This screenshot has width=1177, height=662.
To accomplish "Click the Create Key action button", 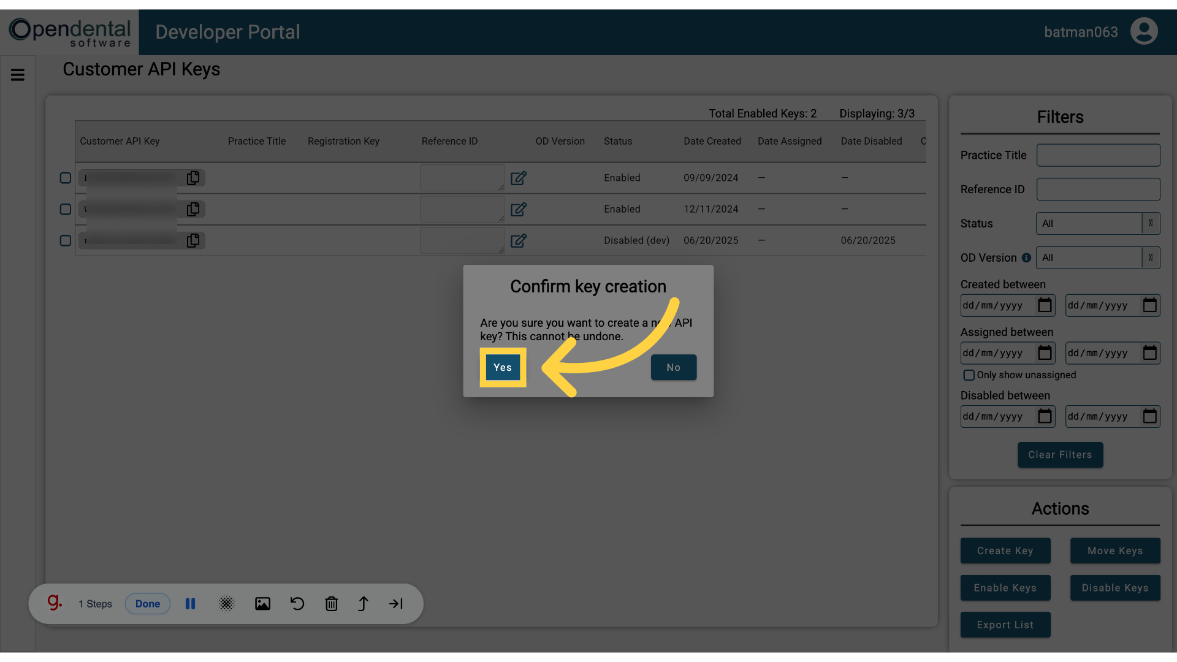I will [x=1005, y=551].
